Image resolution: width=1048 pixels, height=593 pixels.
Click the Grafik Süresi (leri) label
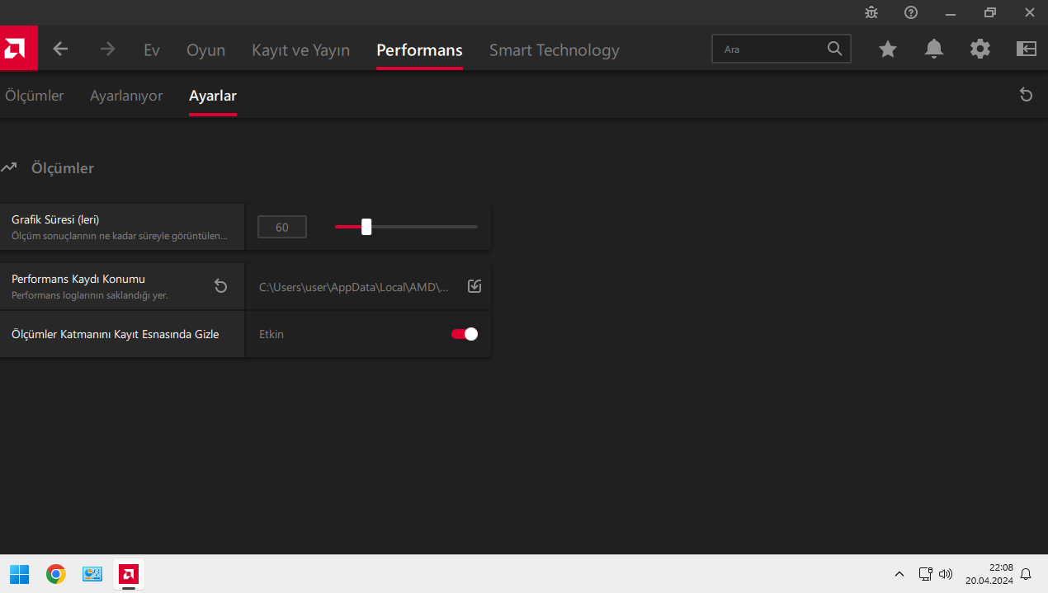[x=55, y=219]
